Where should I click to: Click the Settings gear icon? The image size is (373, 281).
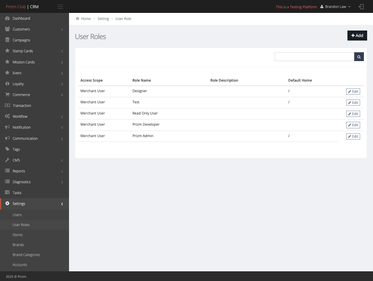(7, 203)
